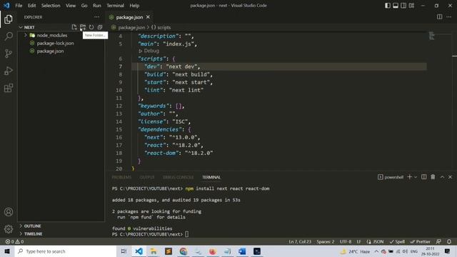
Task: Click Ln 7, Col 23 cursor position
Action: [300, 241]
